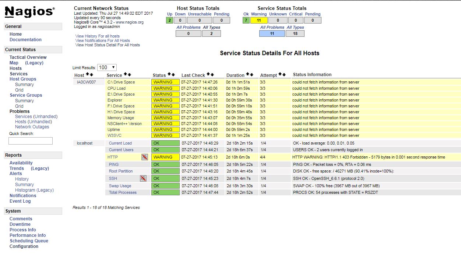Click the green Up hosts count box
This screenshot has width=461, height=256.
point(169,21)
